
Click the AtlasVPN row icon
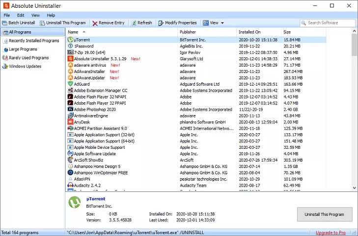pos(70,179)
